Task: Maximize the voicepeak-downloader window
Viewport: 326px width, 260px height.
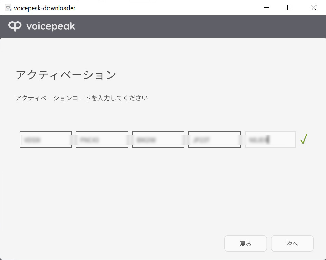Action: pos(290,8)
